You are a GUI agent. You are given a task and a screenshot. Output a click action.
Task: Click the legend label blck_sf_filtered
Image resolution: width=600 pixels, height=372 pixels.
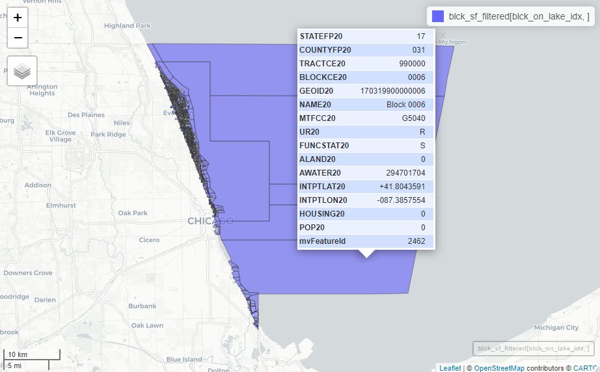coord(519,16)
